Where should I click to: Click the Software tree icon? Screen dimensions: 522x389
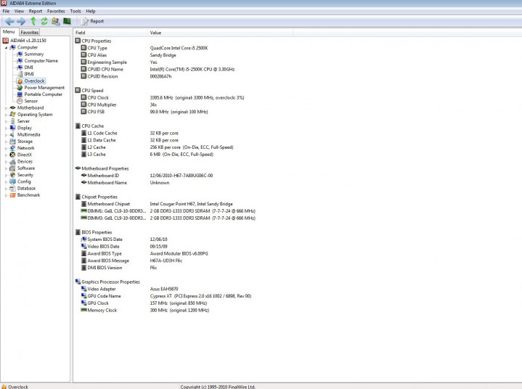pos(12,168)
